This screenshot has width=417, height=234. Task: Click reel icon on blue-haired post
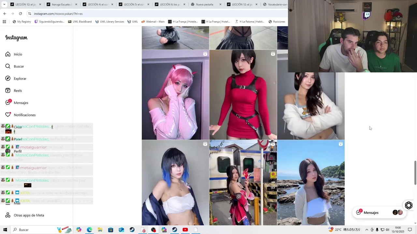(205, 144)
